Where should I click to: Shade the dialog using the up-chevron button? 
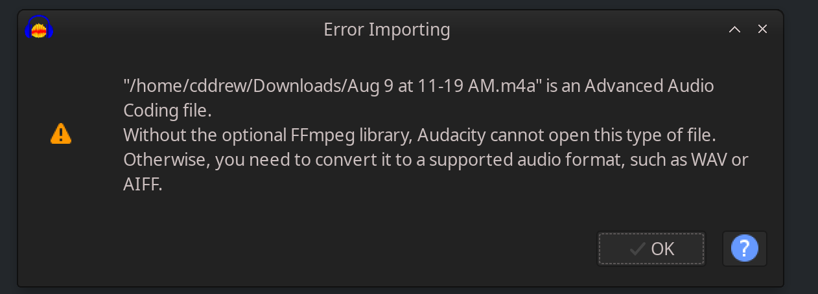[x=734, y=29]
